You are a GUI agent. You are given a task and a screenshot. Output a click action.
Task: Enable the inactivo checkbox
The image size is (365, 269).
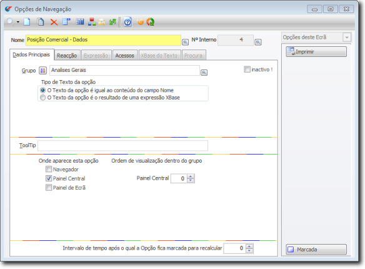pyautogui.click(x=247, y=69)
